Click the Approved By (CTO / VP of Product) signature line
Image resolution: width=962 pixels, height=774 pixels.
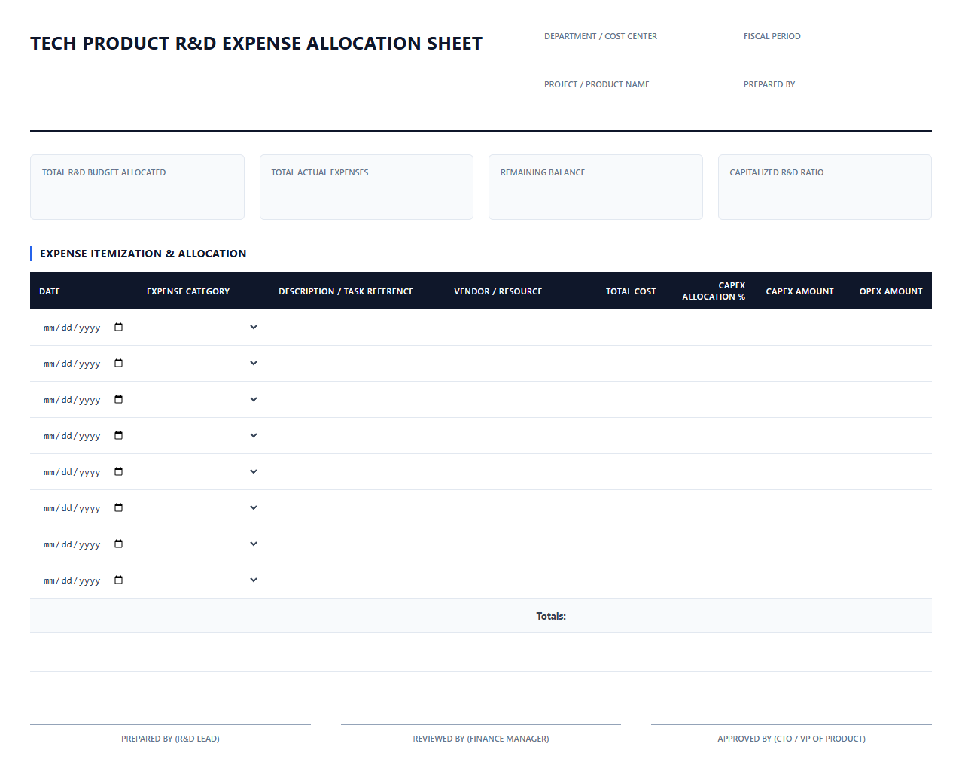[791, 733]
